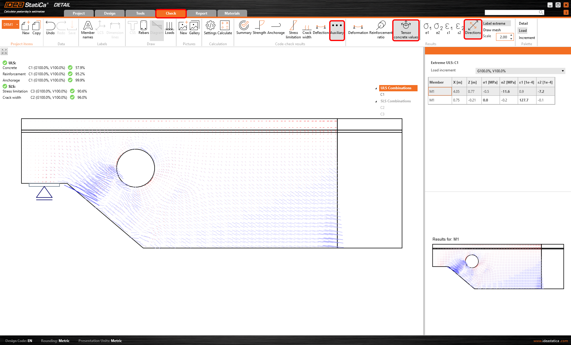
Task: Show σ2 principal stress results
Action: tap(438, 29)
